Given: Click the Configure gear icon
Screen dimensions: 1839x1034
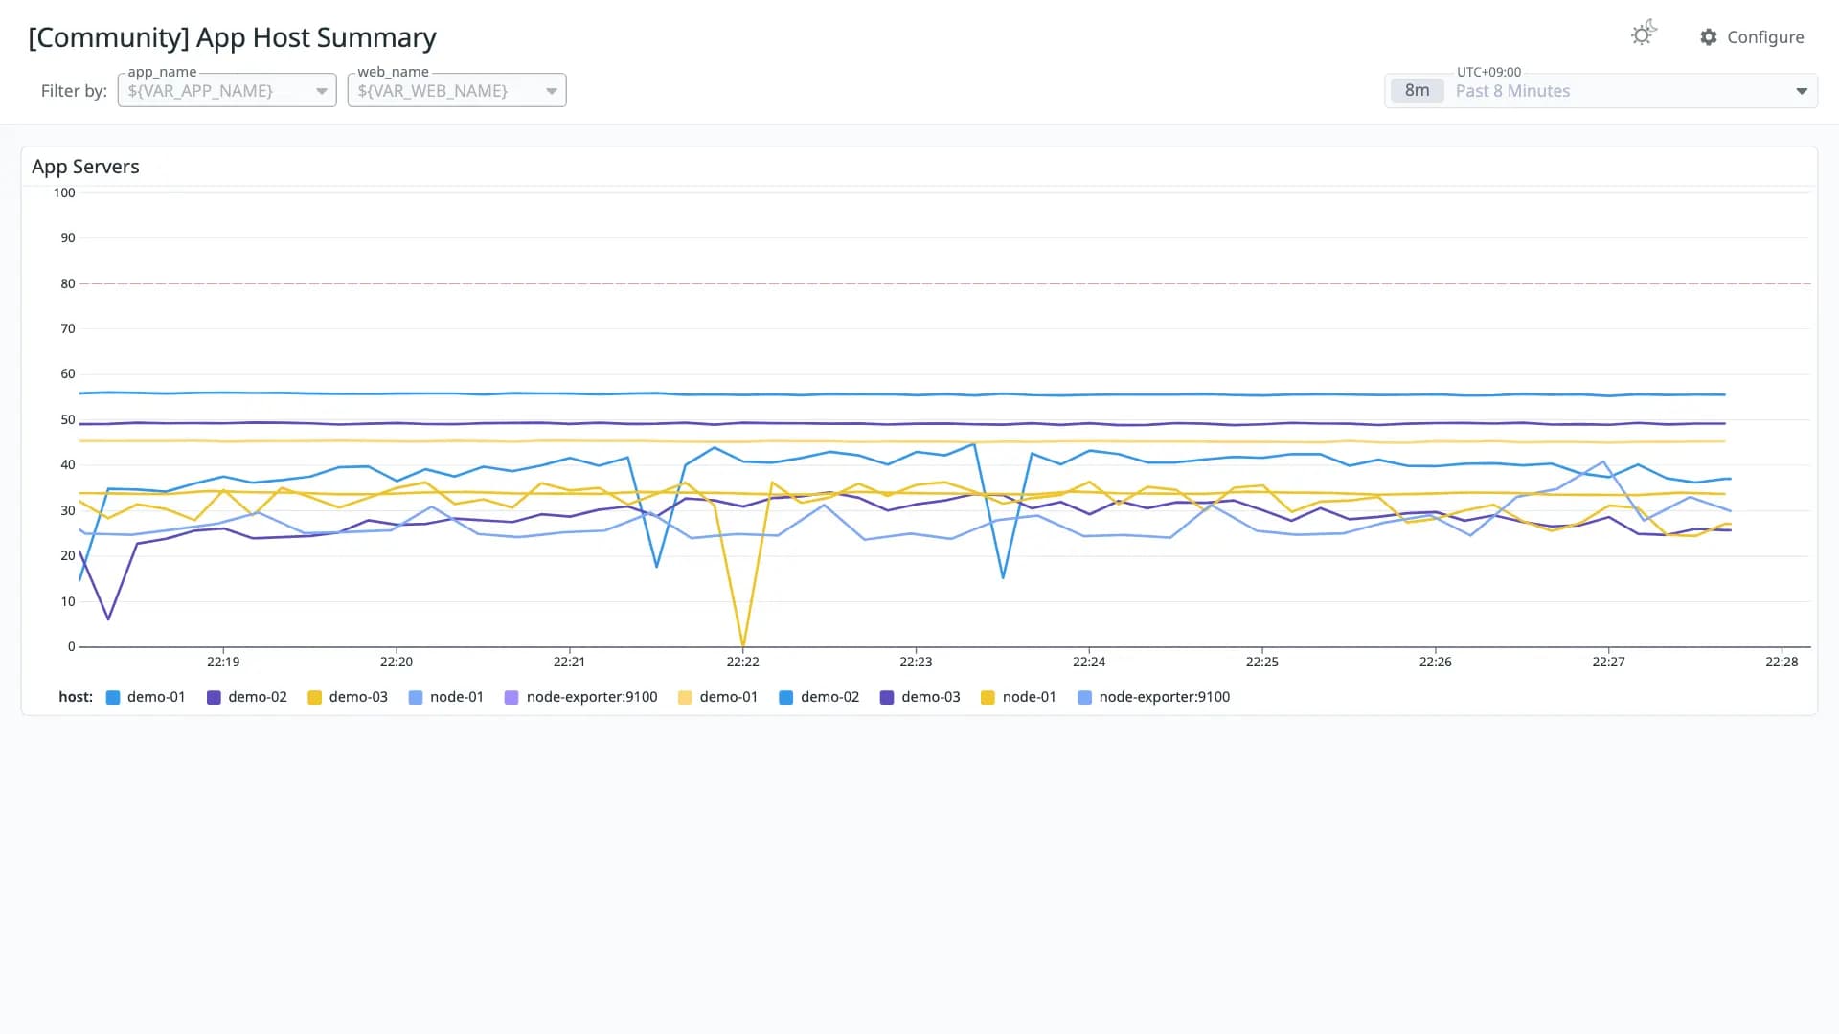Looking at the screenshot, I should click(1709, 37).
